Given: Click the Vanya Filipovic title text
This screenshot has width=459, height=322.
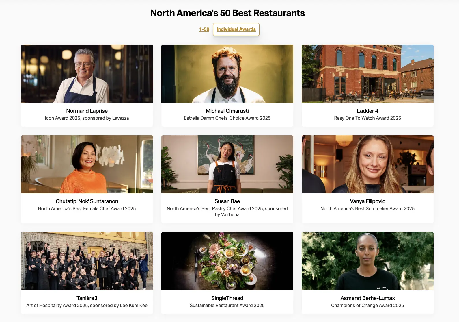Looking at the screenshot, I should click(367, 201).
